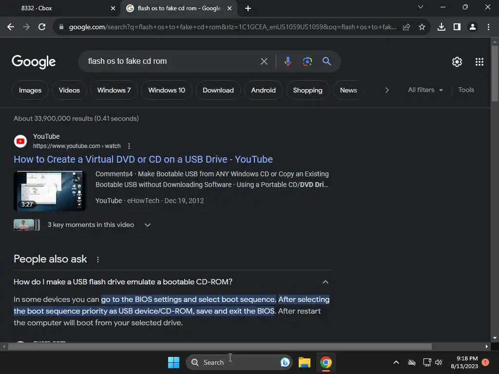Click the browser forward arrow

pyautogui.click(x=26, y=27)
